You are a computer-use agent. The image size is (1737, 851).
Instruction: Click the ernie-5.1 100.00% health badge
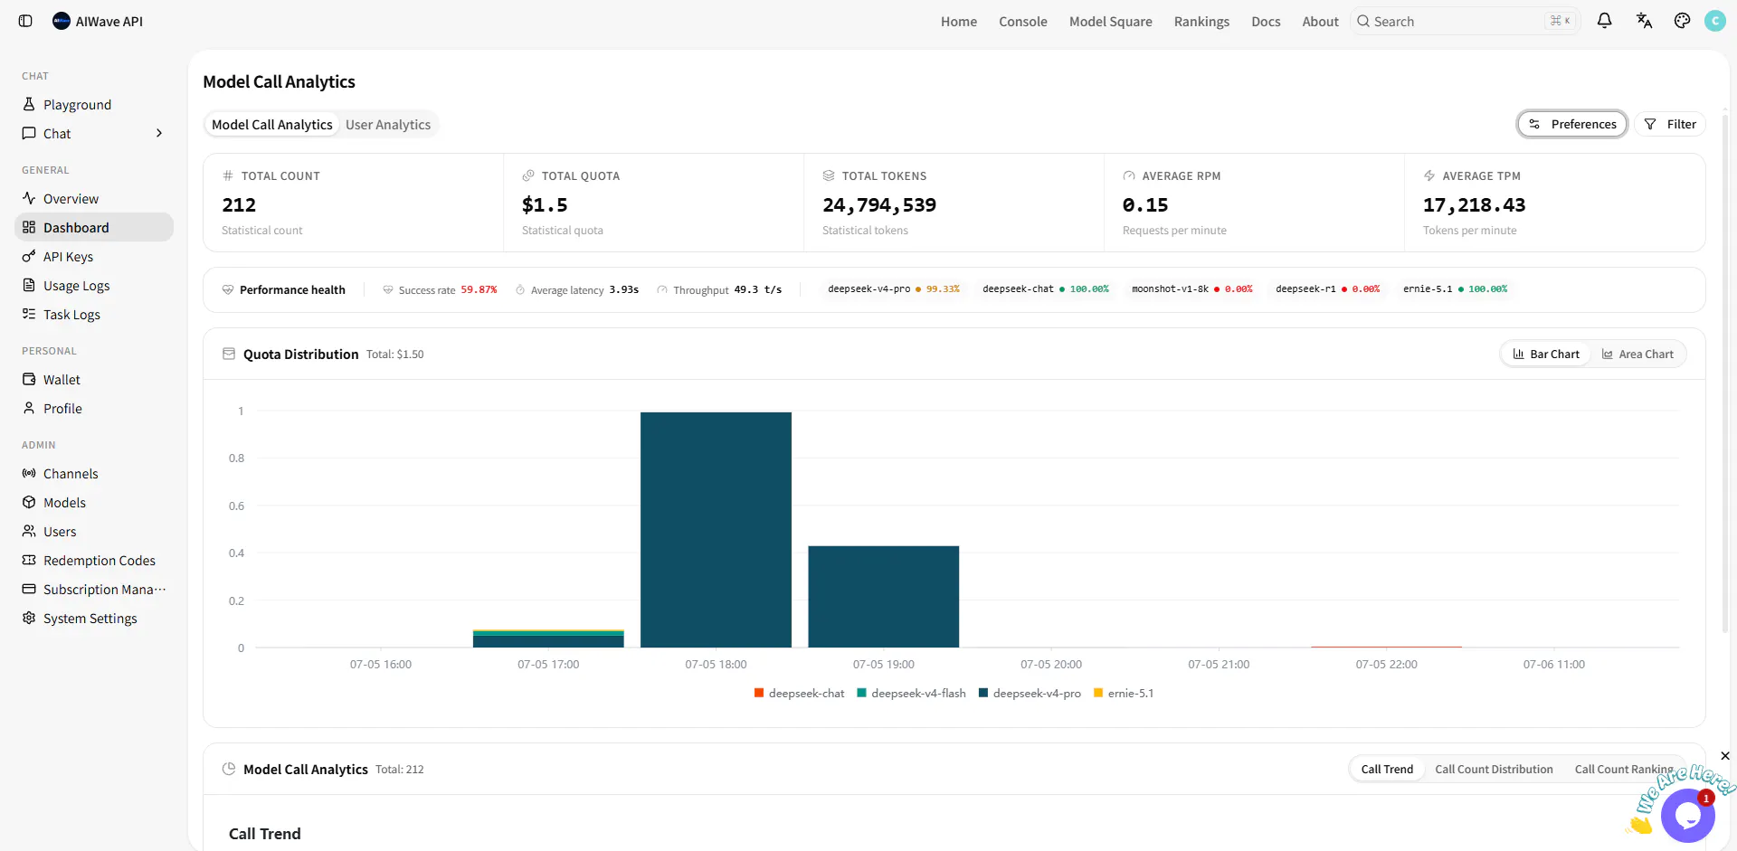(1455, 289)
